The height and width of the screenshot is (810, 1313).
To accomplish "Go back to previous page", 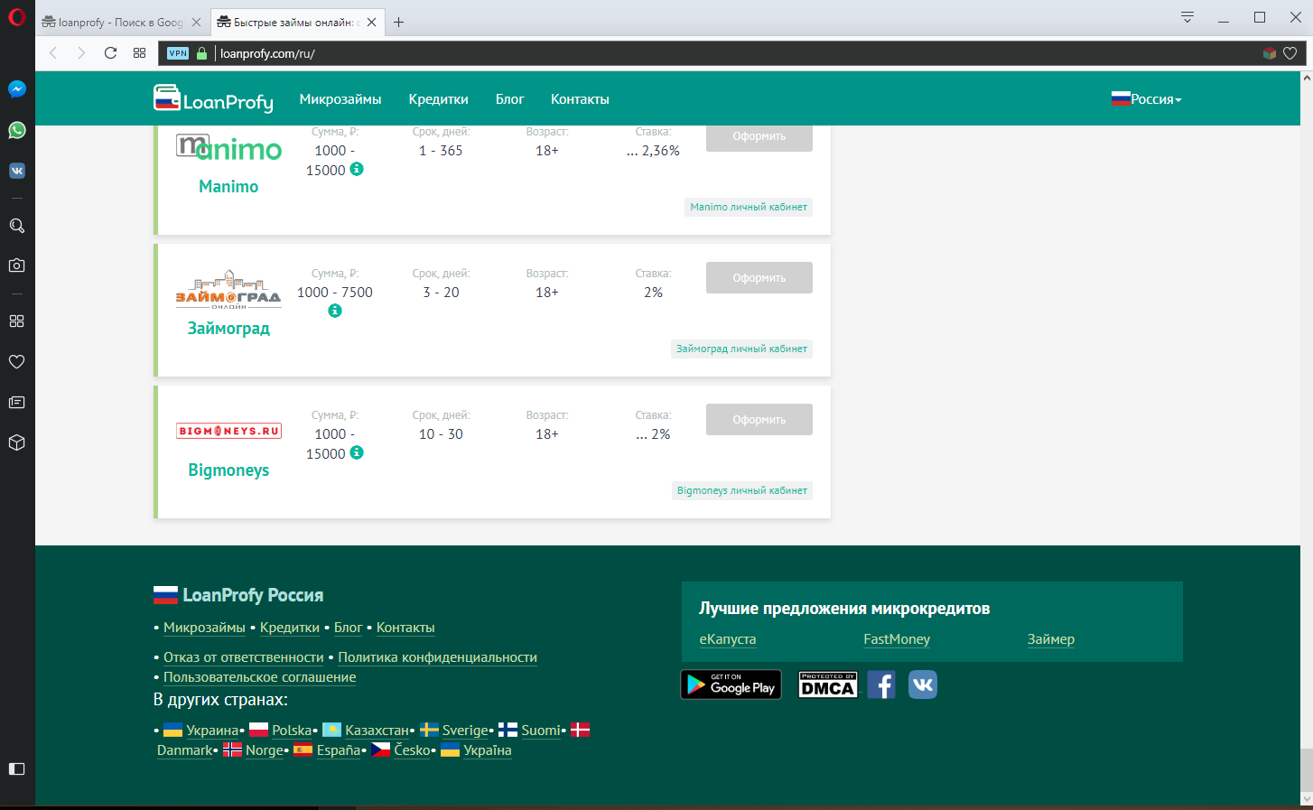I will point(53,53).
